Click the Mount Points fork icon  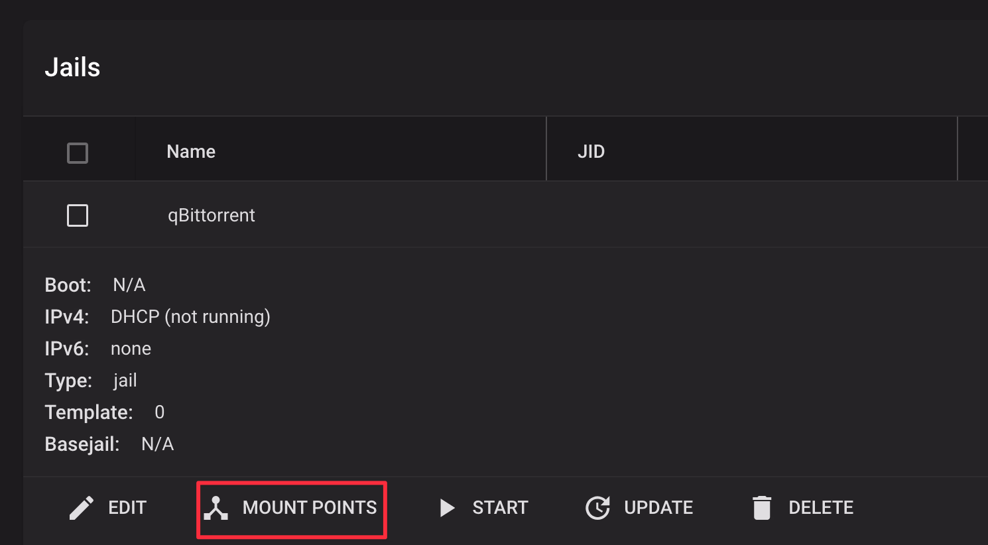[216, 508]
